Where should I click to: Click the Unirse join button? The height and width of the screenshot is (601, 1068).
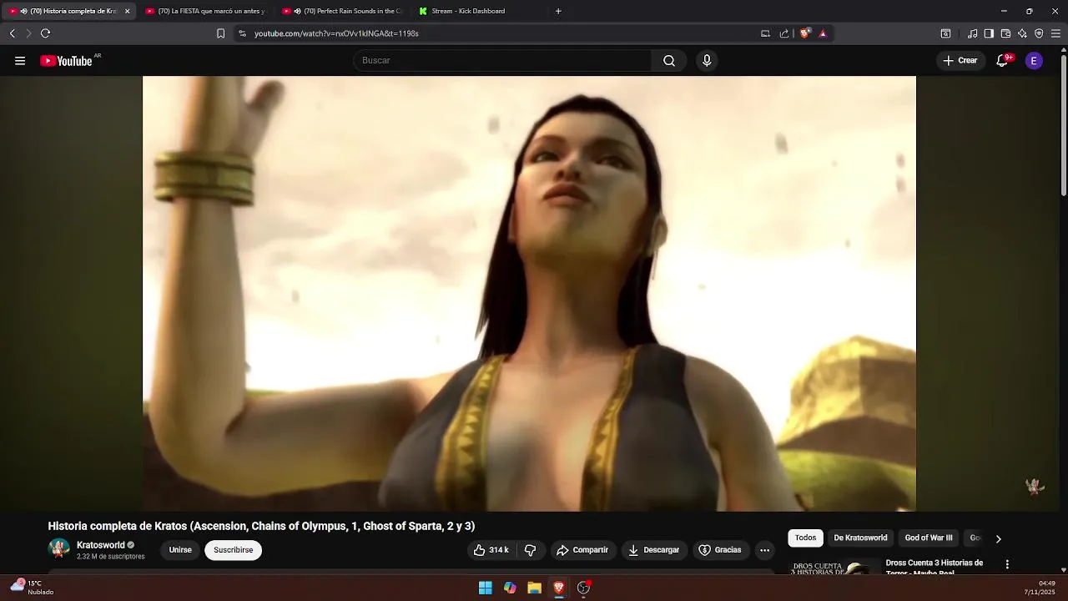[x=180, y=550]
